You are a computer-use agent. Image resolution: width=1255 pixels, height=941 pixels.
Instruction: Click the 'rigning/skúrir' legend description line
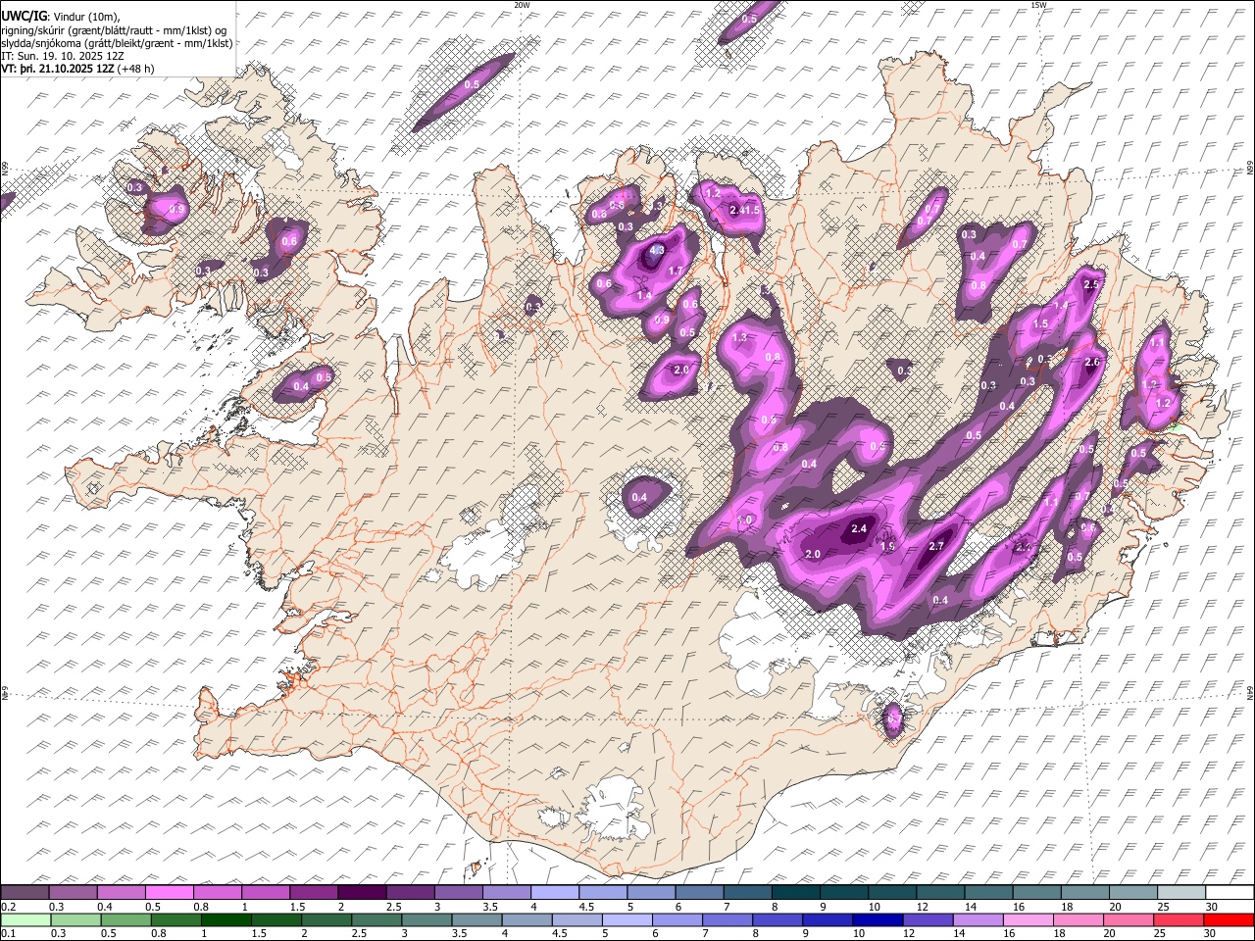coord(114,29)
